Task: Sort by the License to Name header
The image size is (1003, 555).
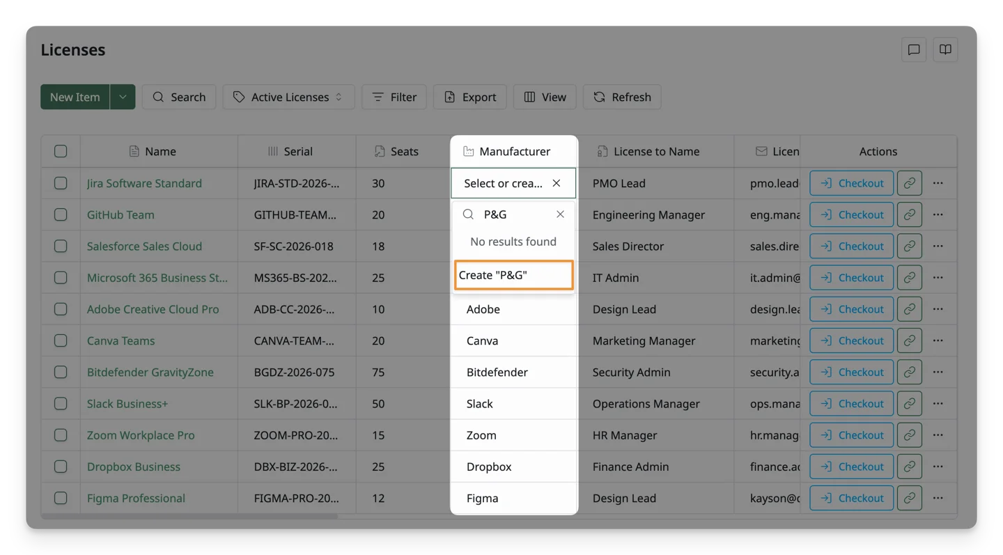Action: tap(655, 151)
